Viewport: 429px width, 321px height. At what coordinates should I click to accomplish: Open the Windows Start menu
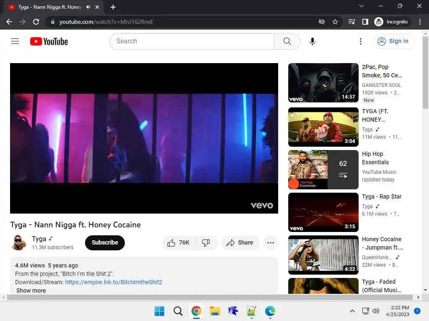click(159, 311)
